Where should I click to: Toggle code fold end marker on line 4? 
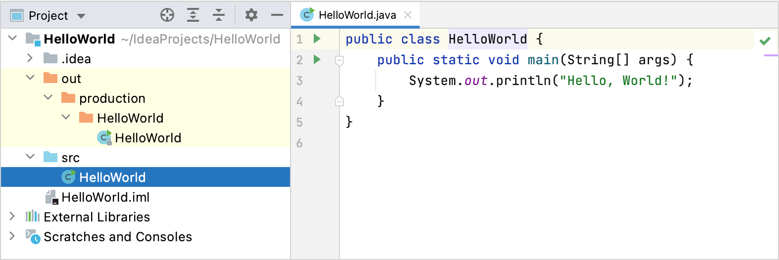point(340,101)
